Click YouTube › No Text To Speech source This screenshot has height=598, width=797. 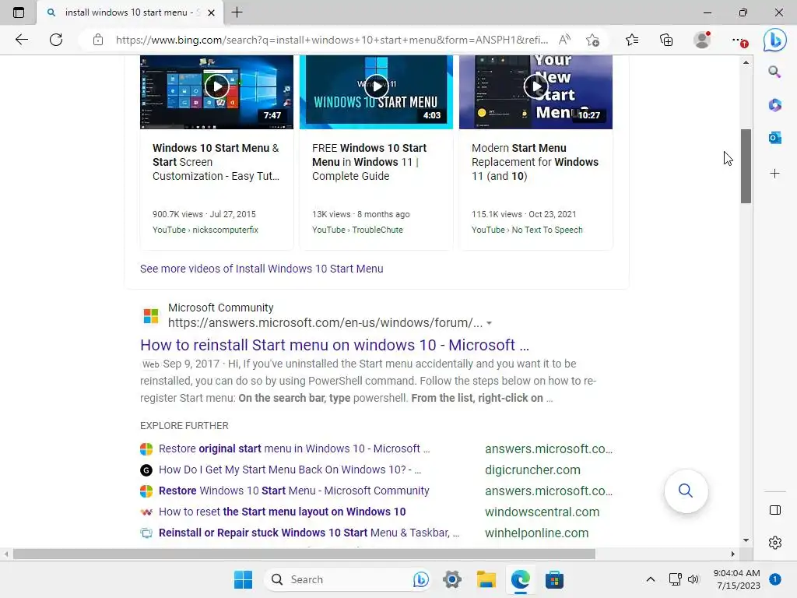(527, 230)
